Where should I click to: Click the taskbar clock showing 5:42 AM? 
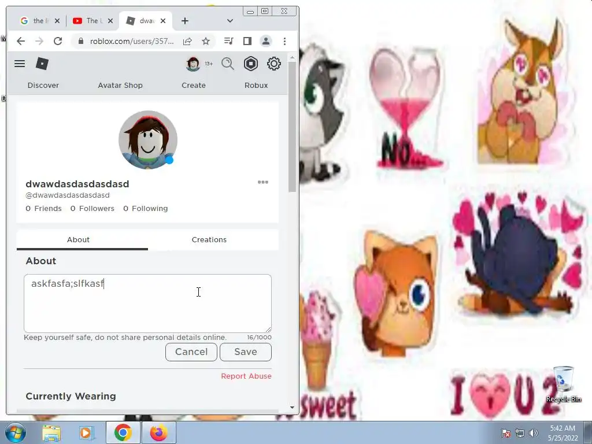point(563,433)
